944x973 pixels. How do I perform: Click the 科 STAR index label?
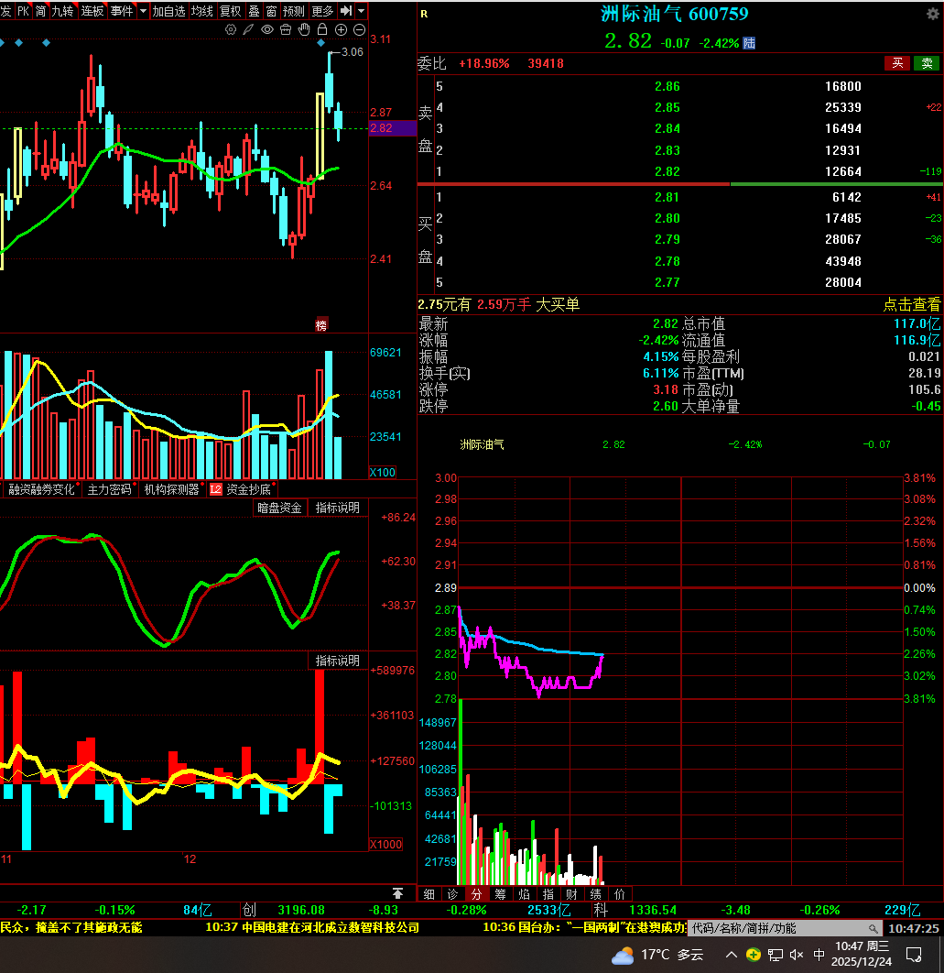[601, 910]
